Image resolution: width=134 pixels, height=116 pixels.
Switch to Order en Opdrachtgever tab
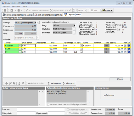18,15
